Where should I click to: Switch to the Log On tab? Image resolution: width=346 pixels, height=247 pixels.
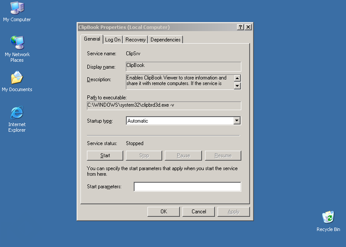click(x=113, y=40)
